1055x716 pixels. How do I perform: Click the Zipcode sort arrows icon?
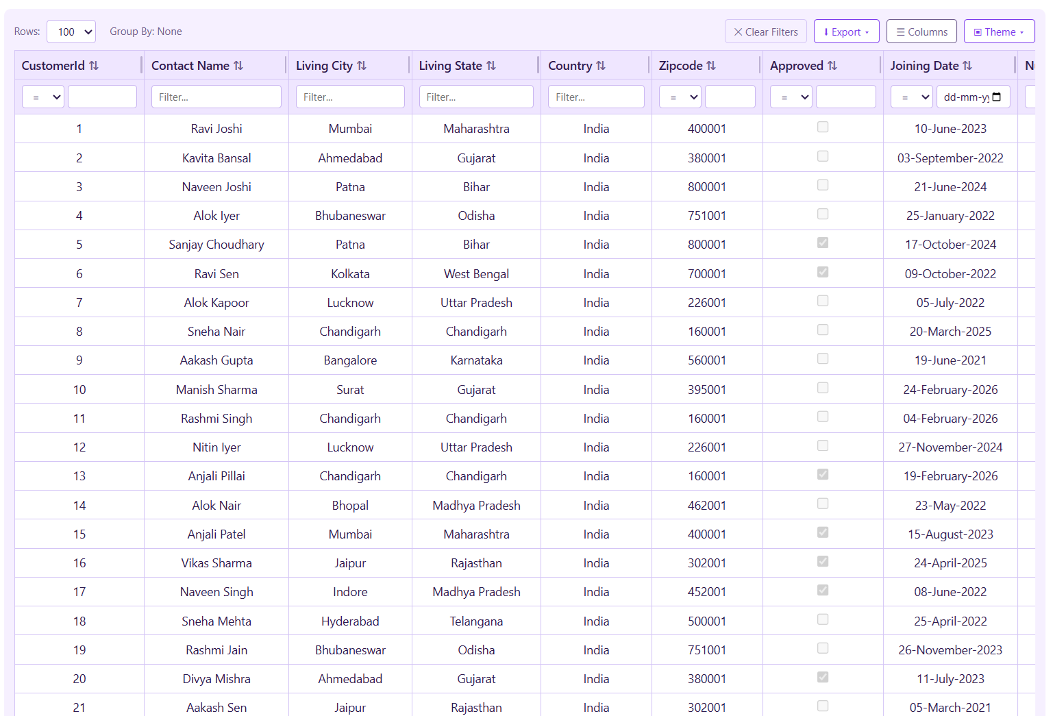click(x=711, y=66)
